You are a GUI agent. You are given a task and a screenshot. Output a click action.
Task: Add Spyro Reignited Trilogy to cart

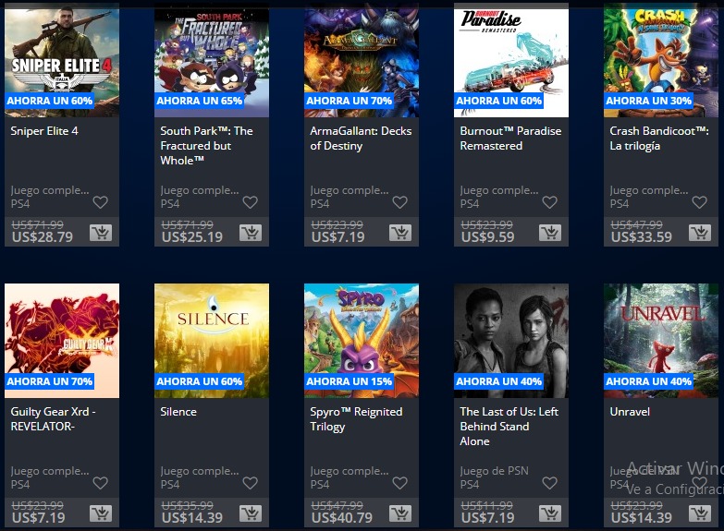[x=400, y=513]
